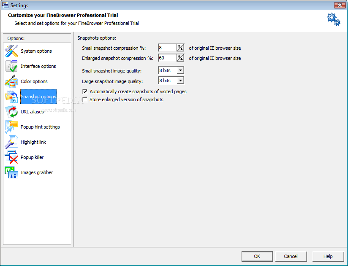The height and width of the screenshot is (266, 348).
Task: Open Small snapshot image quality dropdown
Action: click(x=181, y=70)
